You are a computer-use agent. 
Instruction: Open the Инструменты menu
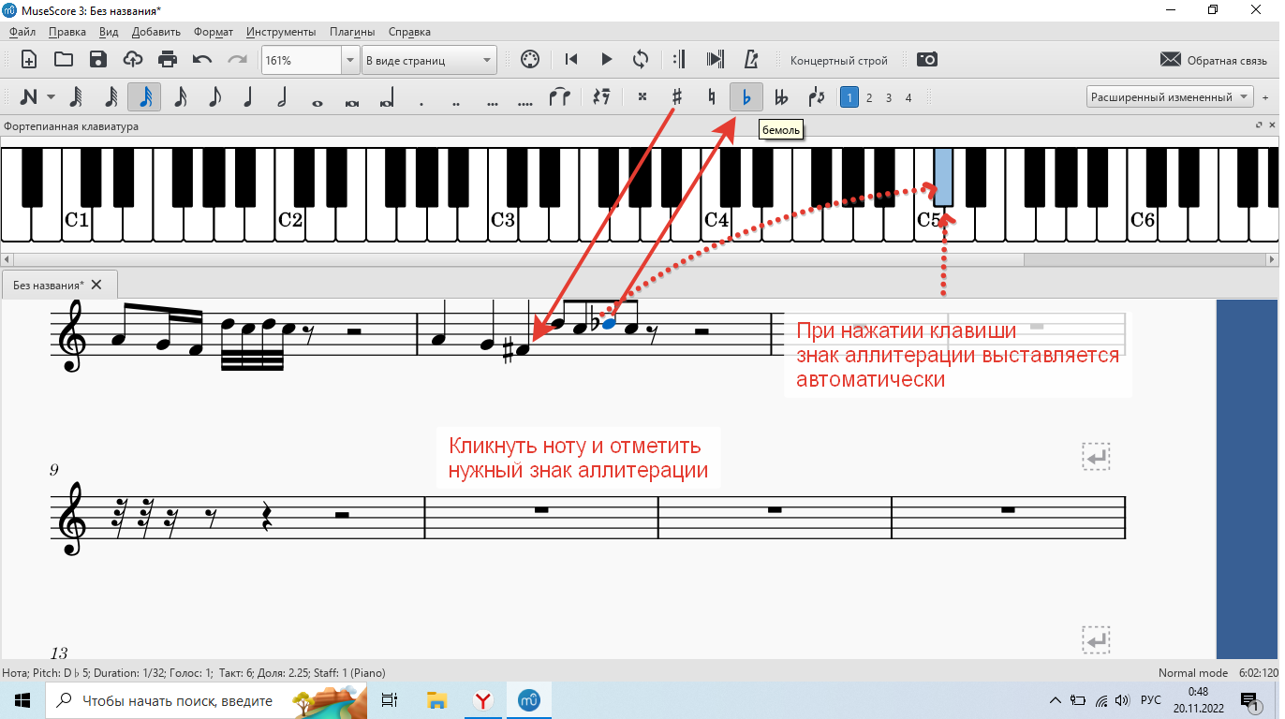click(x=281, y=32)
